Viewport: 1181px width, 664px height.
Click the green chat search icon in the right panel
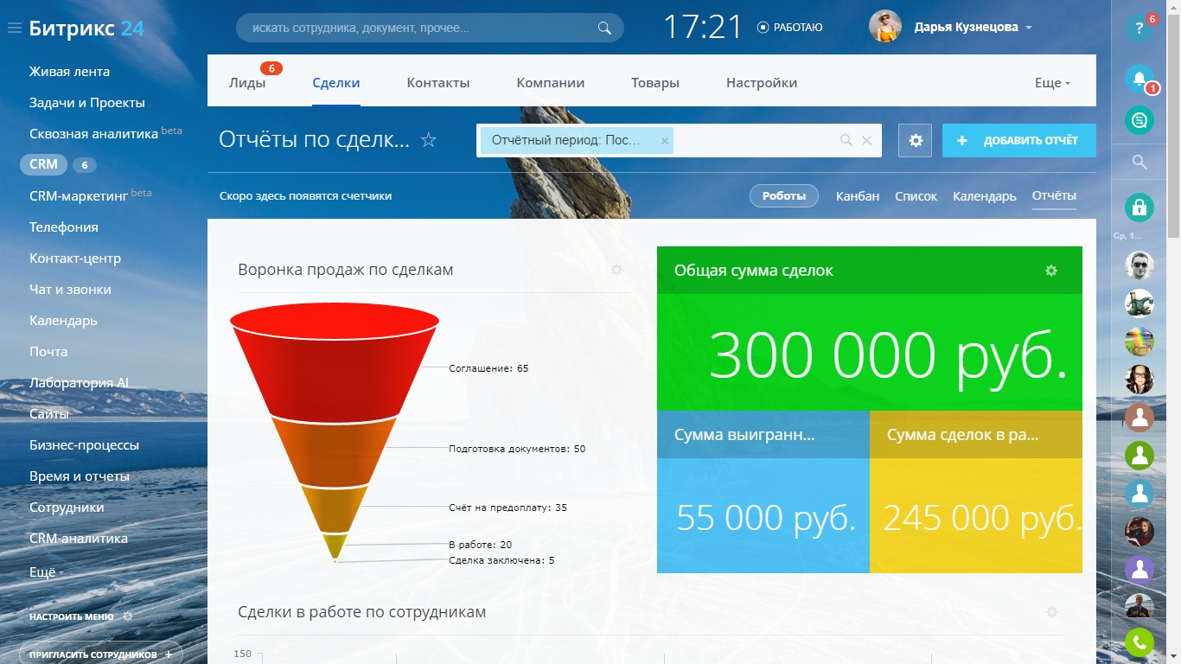(1139, 120)
